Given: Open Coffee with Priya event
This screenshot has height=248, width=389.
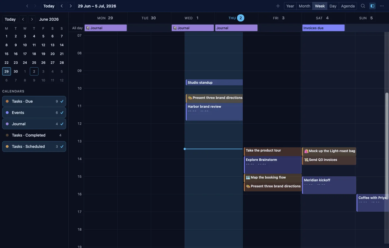Looking at the screenshot, I should [373, 203].
